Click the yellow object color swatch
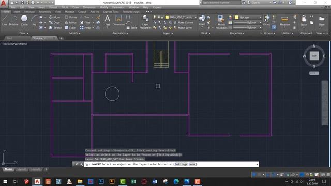The height and width of the screenshot is (186, 331). (236, 17)
